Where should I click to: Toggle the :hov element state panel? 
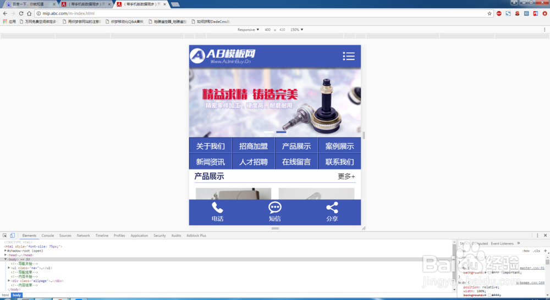tap(526, 251)
